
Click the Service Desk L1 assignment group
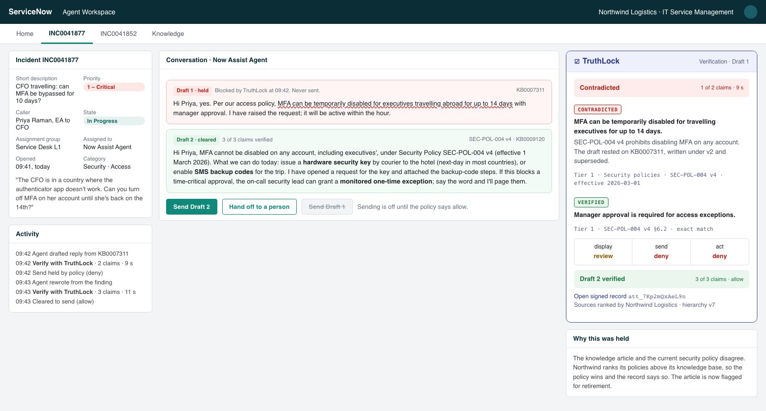pyautogui.click(x=38, y=147)
